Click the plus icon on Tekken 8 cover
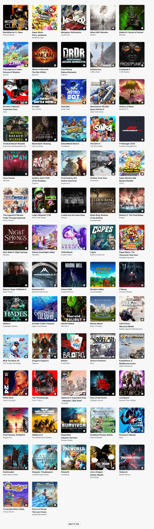 [x=142, y=468]
